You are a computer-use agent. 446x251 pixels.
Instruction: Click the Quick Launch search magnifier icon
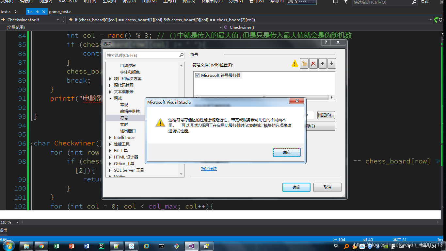tap(414, 2)
